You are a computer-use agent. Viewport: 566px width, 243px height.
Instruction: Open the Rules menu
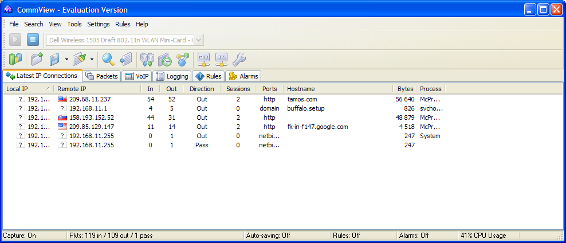123,24
